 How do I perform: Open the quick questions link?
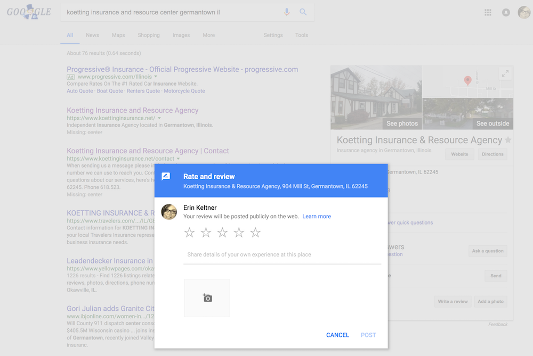coord(410,222)
